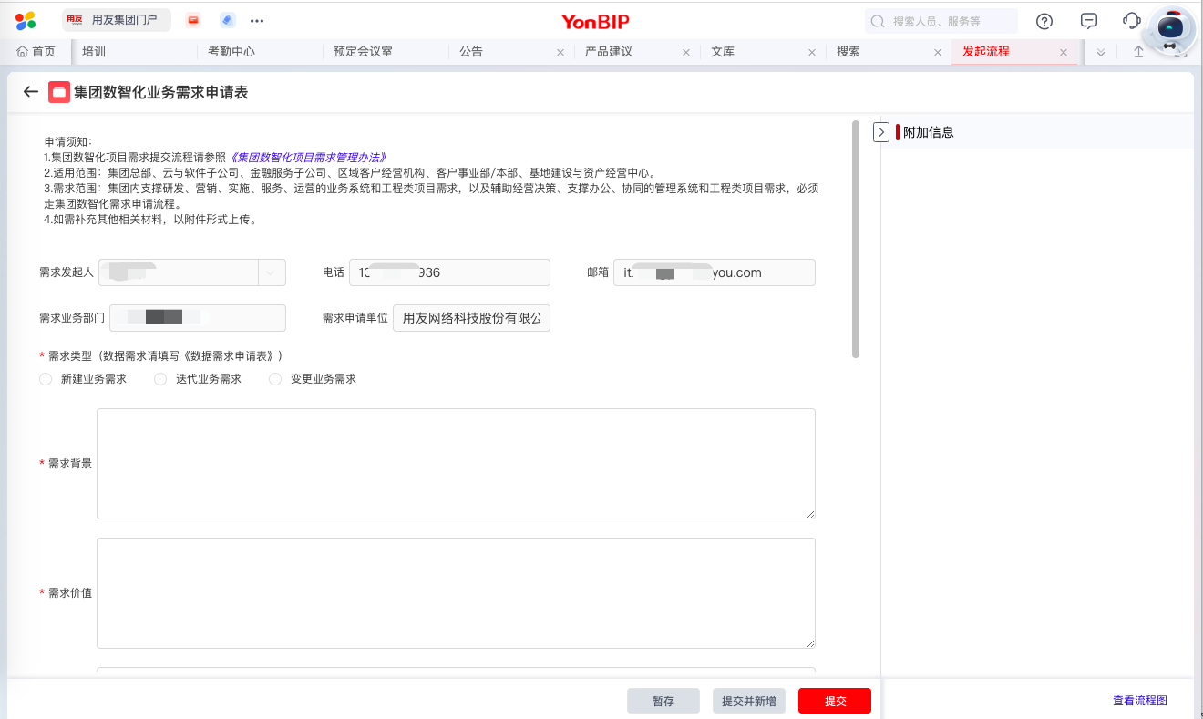Open the 需求发起人 dropdown arrow
1203x719 pixels.
[272, 272]
